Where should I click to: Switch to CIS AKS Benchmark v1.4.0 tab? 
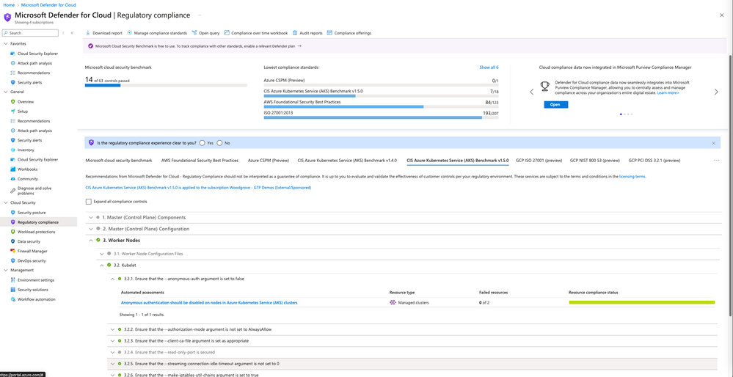(347, 160)
